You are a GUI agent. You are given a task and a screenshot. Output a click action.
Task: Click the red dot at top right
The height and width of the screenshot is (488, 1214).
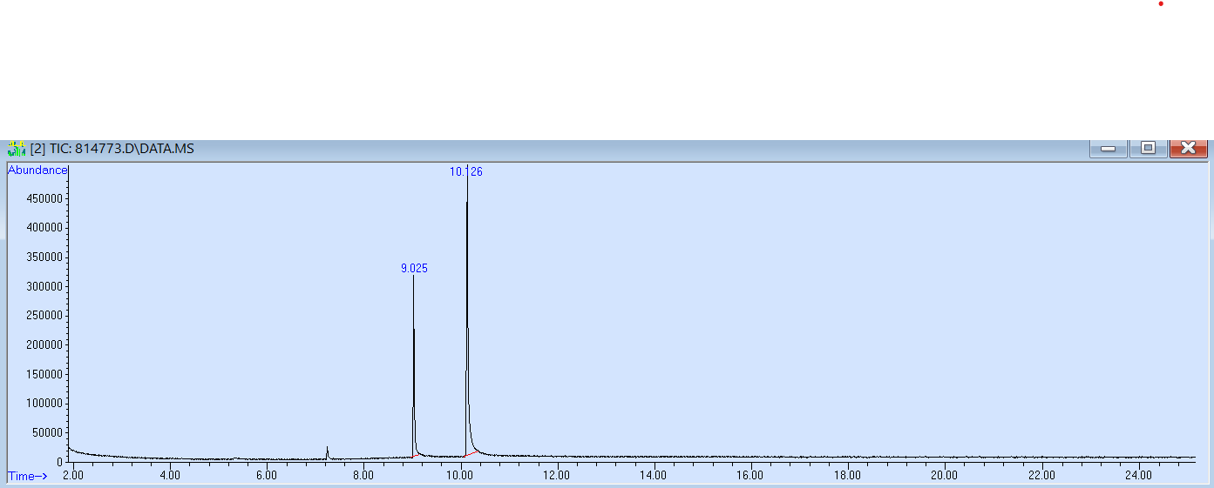[1161, 3]
